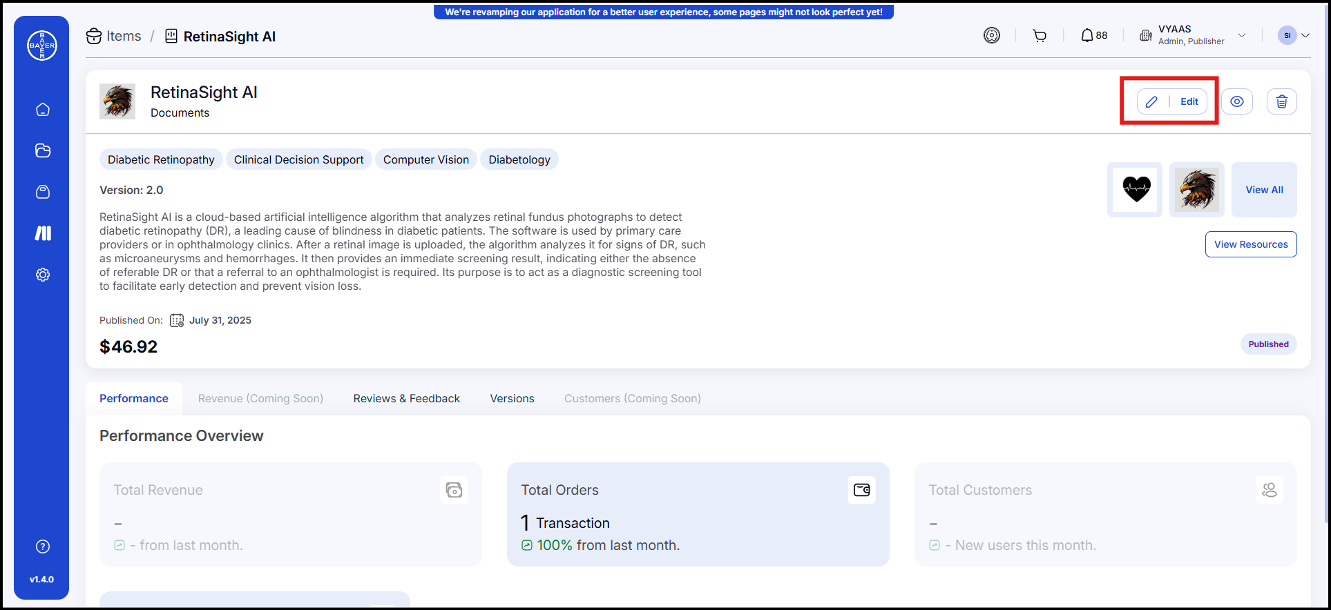Click the Version: 2.0 text
Screen dimensions: 1331x610
tap(131, 190)
